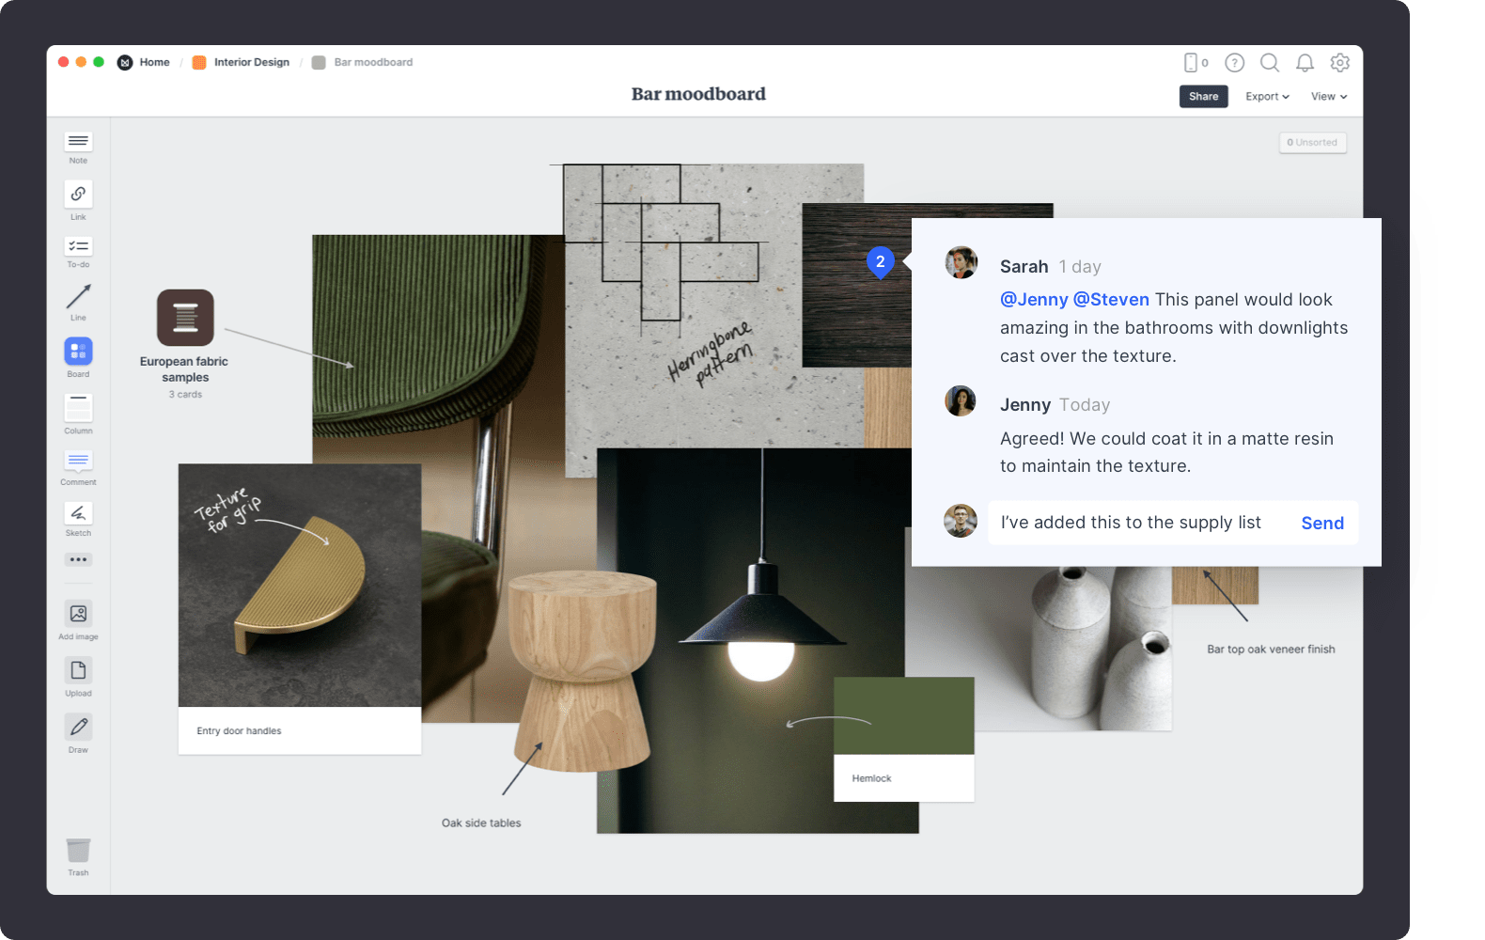Click Sarah's avatar in comment thread
This screenshot has width=1485, height=940.
[x=961, y=263]
